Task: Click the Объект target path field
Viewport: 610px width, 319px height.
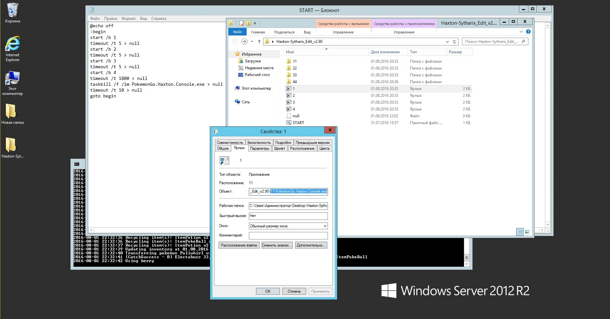Action: coord(288,191)
